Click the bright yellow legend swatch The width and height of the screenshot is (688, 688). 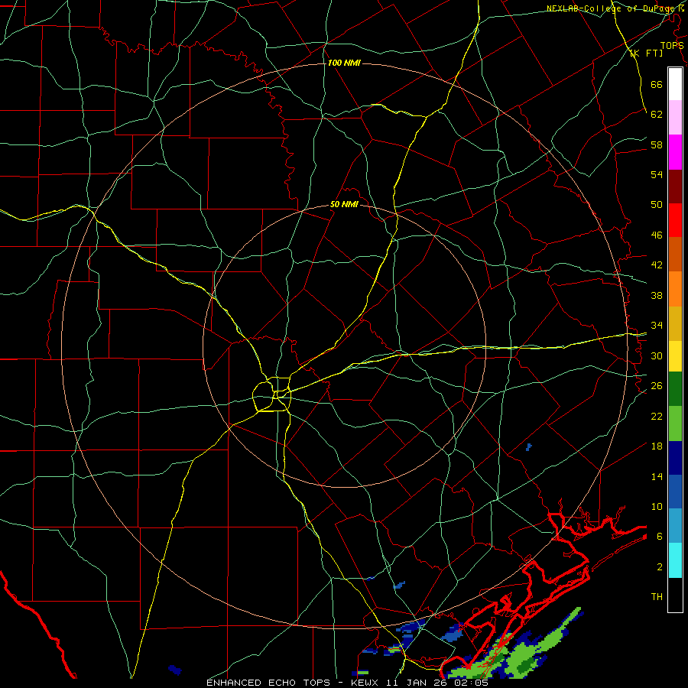675,356
